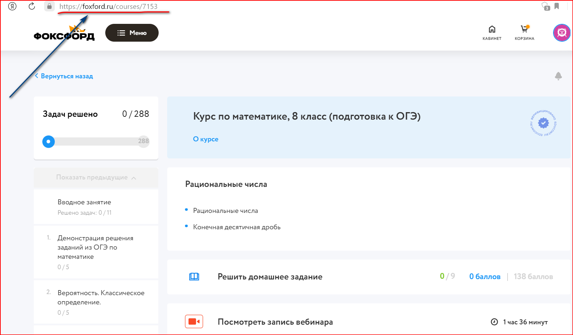Click the Yandex browser logo icon
The height and width of the screenshot is (335, 573).
tap(12, 6)
